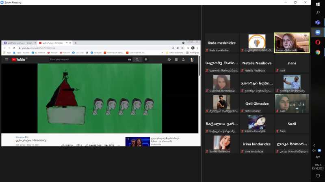Screen dimensions: 325x182
Task: Open the Windows Start menu
Action: 318,4
